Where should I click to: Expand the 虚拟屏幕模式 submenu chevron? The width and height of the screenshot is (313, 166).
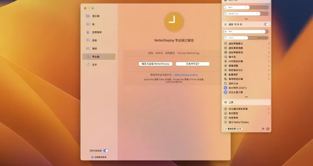(269, 44)
